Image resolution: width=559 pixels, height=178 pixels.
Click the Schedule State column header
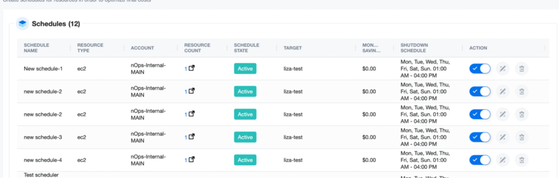(x=247, y=48)
